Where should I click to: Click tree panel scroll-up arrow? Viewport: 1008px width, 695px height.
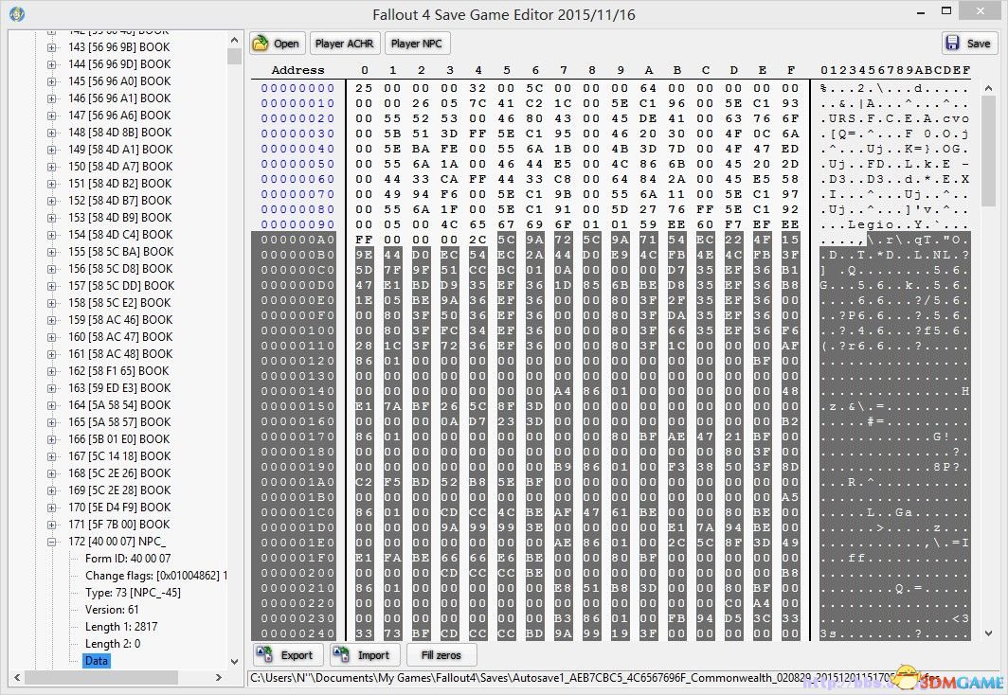click(x=234, y=40)
